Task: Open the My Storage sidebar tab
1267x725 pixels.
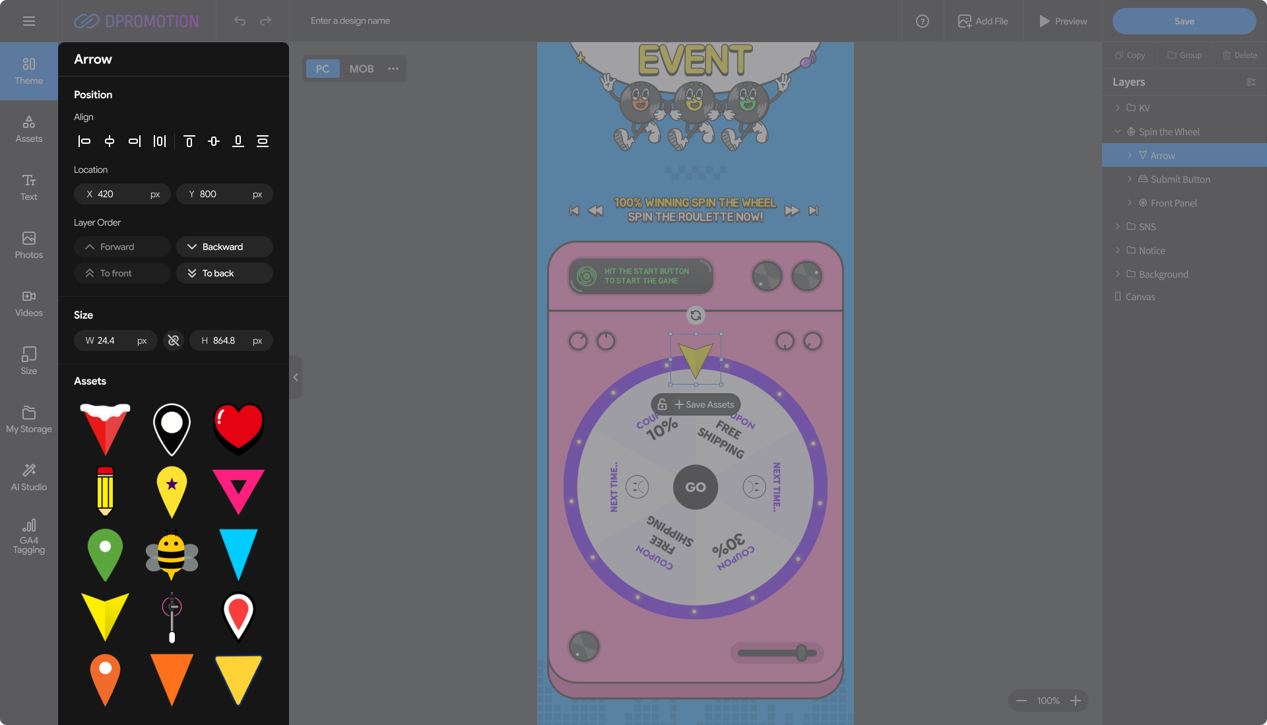Action: [29, 419]
